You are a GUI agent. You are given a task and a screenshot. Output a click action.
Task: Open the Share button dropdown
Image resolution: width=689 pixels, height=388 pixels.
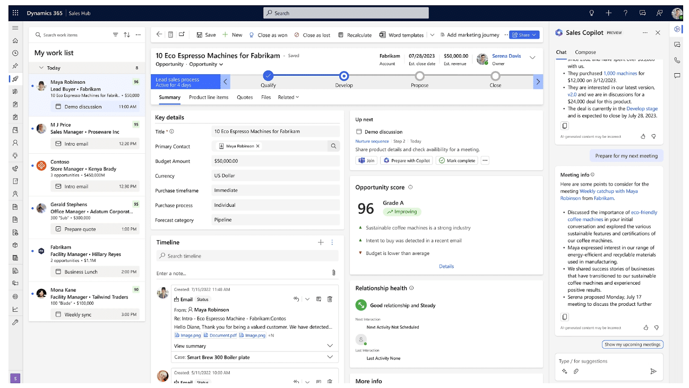coord(533,34)
